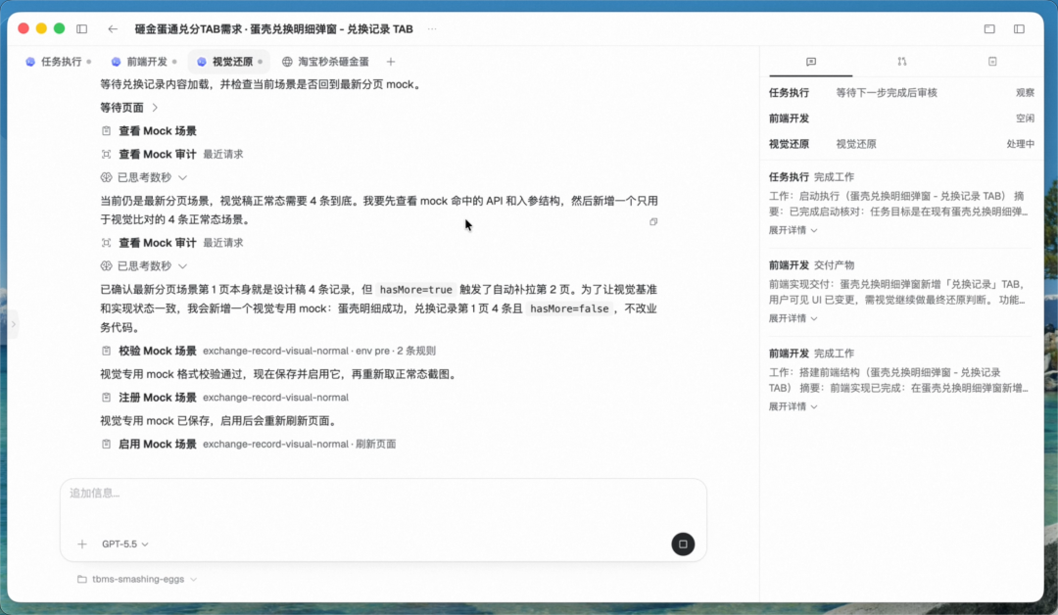Image resolution: width=1058 pixels, height=615 pixels.
Task: Toggle the left sidebar panel icon
Action: pos(81,29)
